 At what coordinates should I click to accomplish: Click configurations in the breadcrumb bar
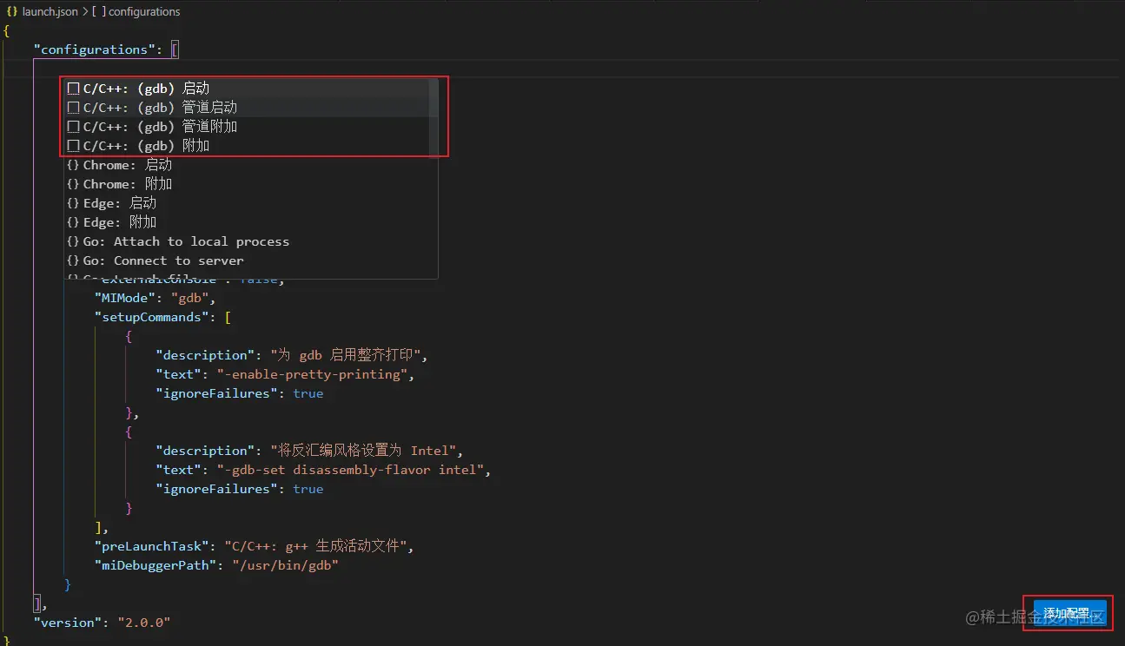pos(143,11)
